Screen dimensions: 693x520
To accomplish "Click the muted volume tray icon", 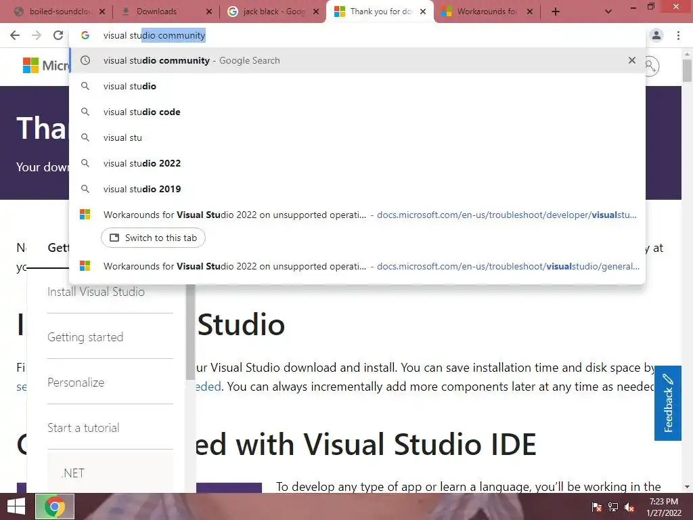I will 629,507.
